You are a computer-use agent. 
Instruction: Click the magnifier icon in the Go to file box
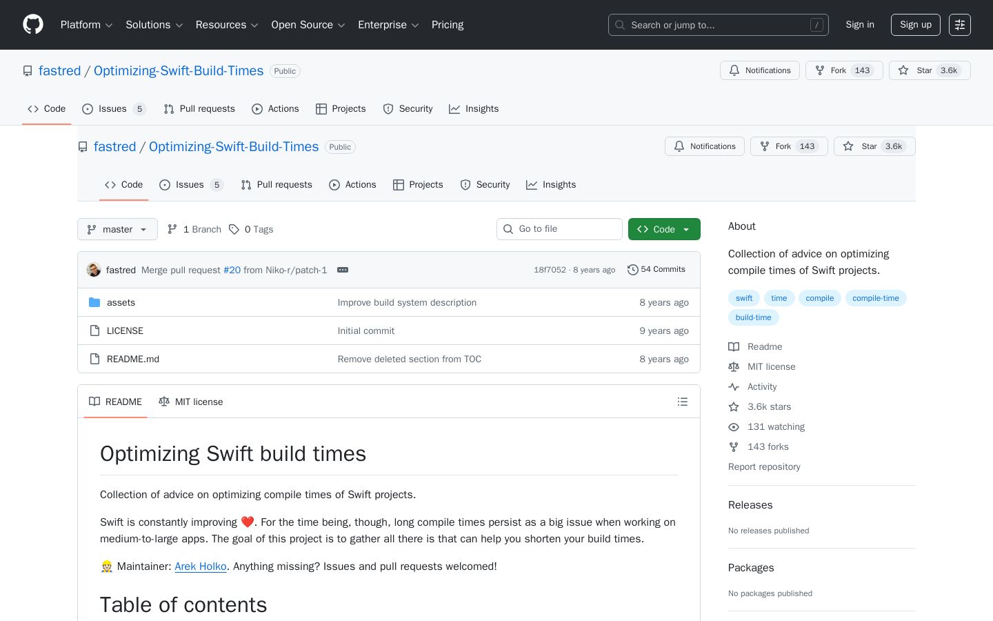(x=508, y=229)
